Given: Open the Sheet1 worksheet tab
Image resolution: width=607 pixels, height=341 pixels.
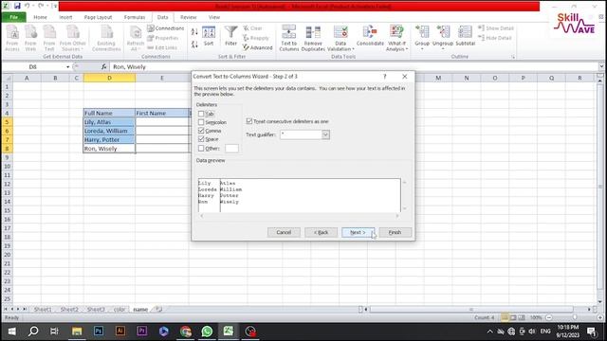Looking at the screenshot, I should (x=43, y=310).
